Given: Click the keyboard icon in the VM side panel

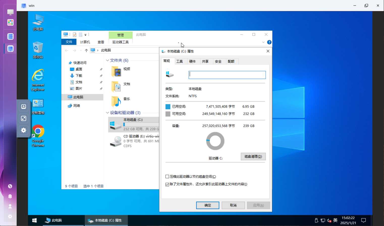Looking at the screenshot, I should pos(23,106).
